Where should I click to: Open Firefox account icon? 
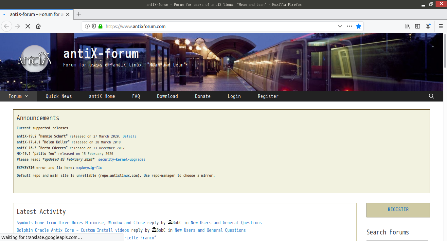428,26
